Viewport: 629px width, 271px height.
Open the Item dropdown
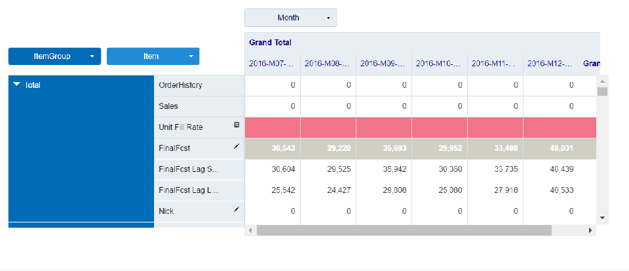pos(153,56)
